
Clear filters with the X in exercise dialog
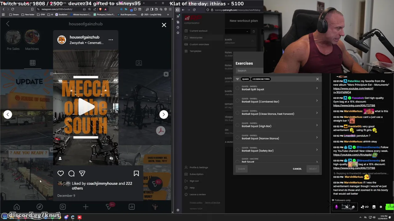[317, 79]
